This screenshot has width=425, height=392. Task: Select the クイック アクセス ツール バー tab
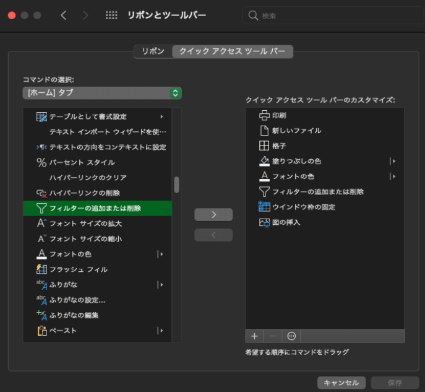(x=233, y=51)
